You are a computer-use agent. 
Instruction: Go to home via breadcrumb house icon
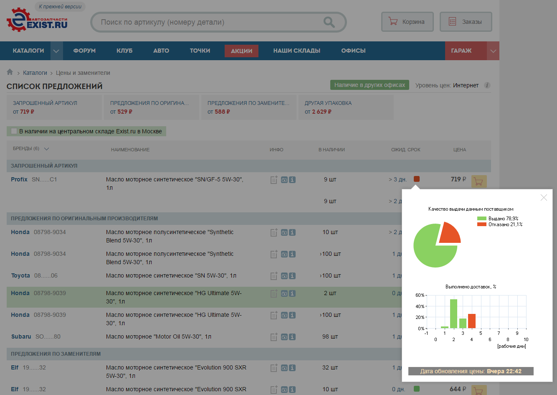pos(10,72)
